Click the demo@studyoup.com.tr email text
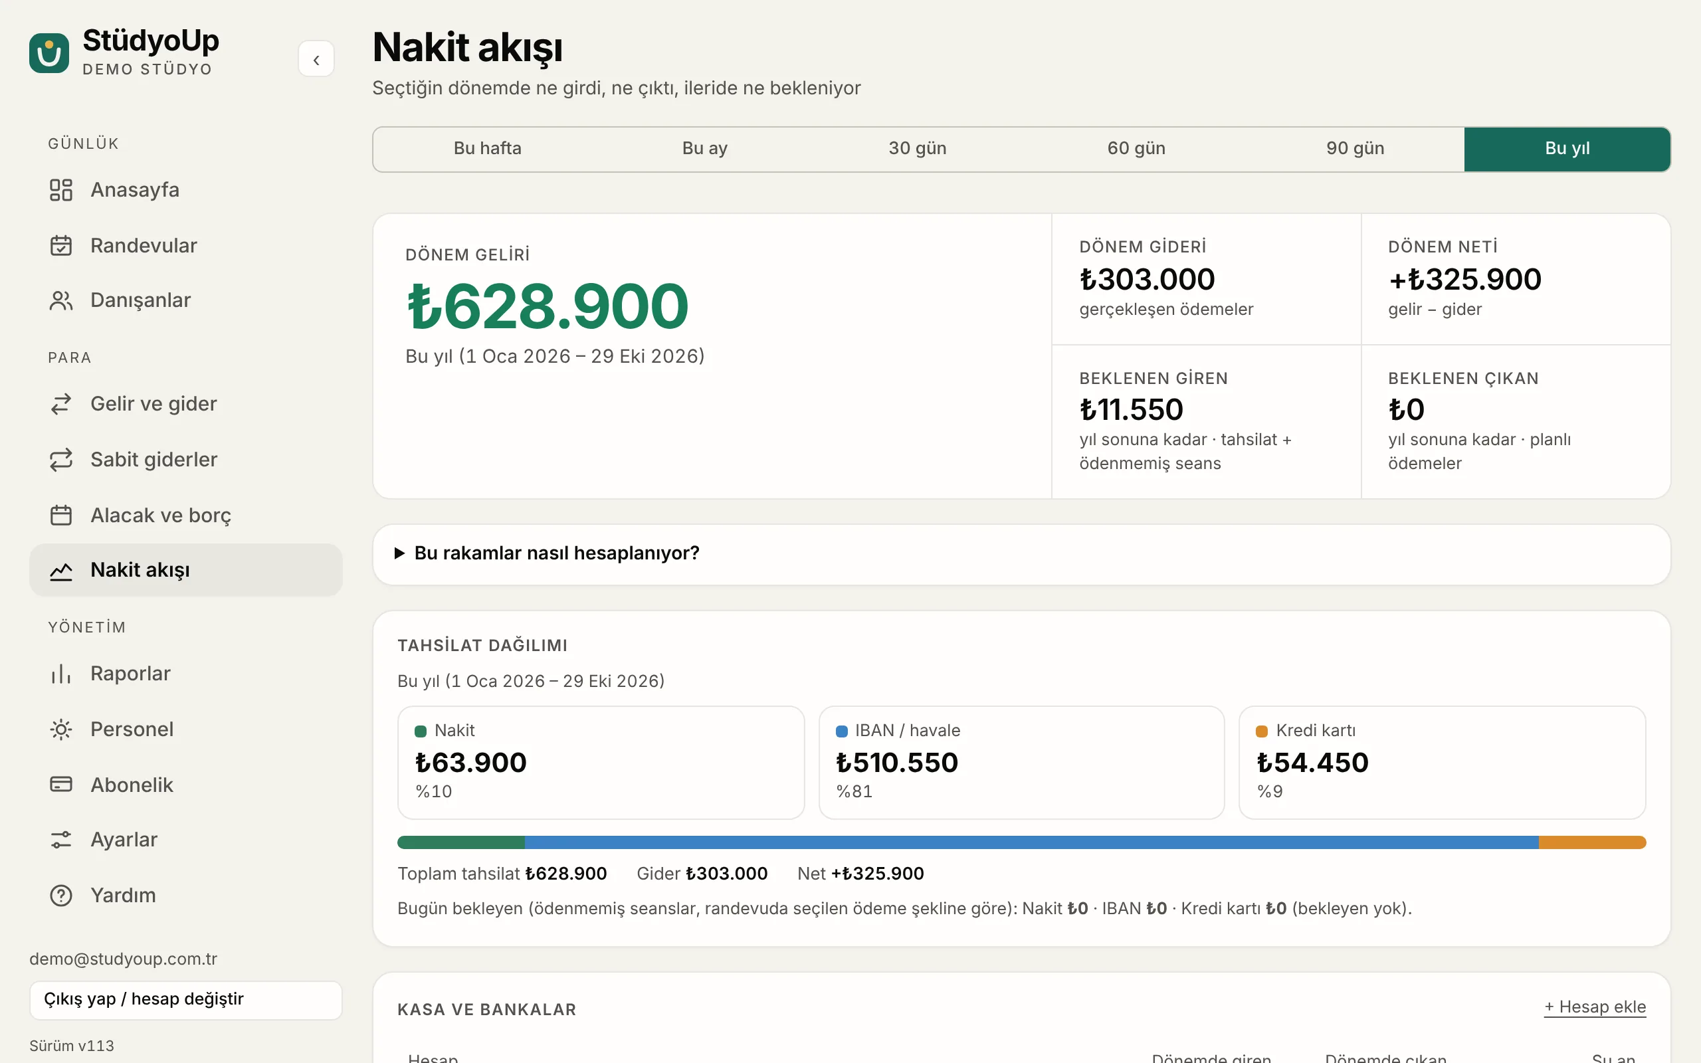The height and width of the screenshot is (1063, 1701). click(x=123, y=959)
